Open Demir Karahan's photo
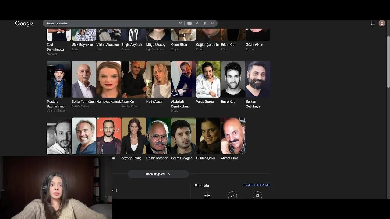The image size is (390, 219). 158,136
